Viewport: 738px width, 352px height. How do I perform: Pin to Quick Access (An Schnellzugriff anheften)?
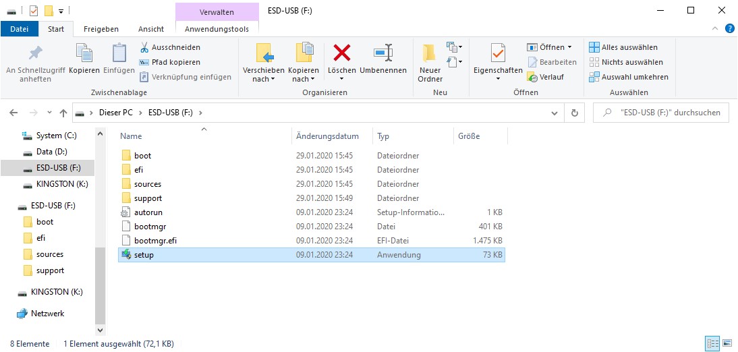[x=35, y=63]
